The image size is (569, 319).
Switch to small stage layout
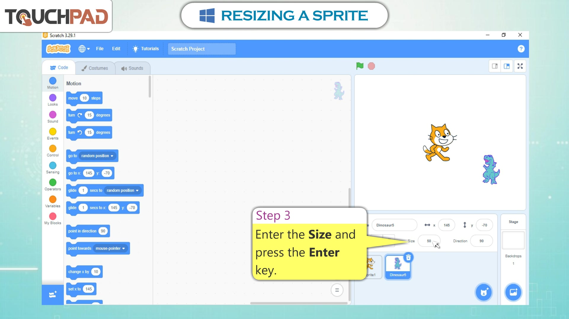coord(495,66)
